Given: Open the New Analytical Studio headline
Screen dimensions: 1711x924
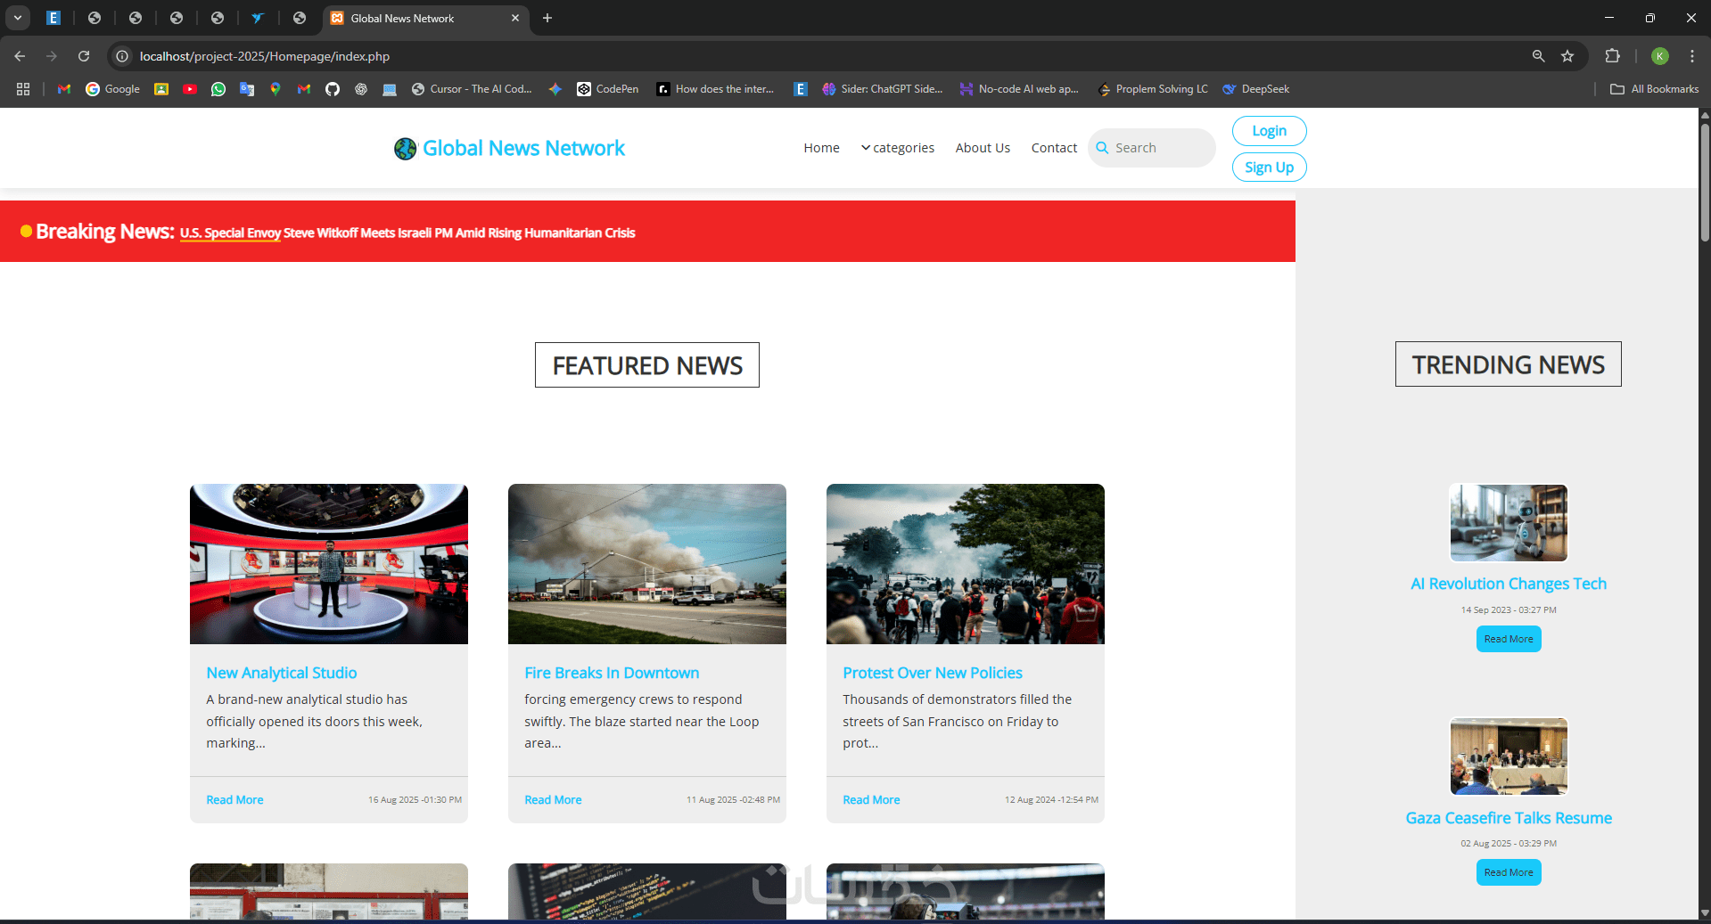Looking at the screenshot, I should coord(282,673).
